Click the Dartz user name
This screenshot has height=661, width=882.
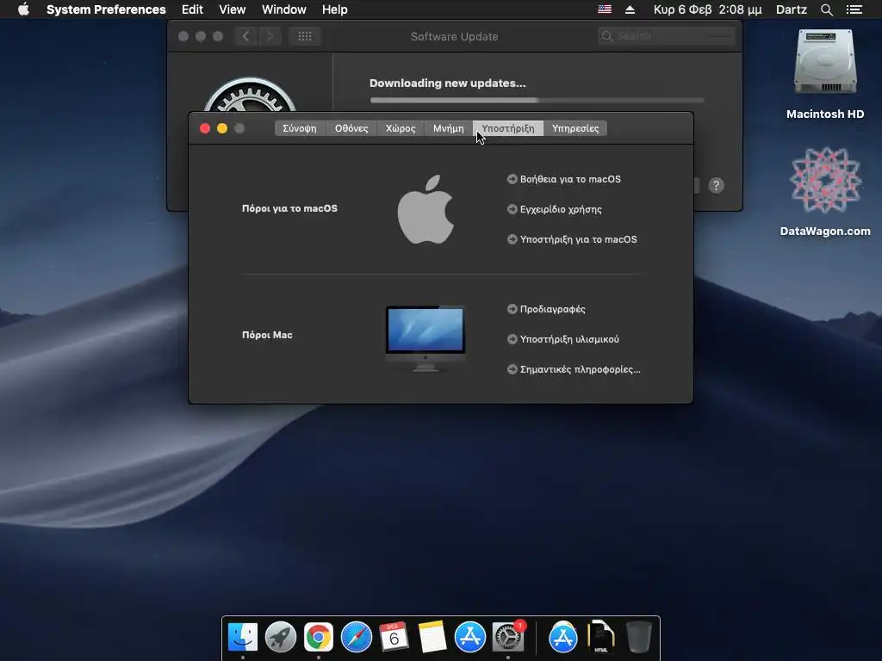(792, 9)
